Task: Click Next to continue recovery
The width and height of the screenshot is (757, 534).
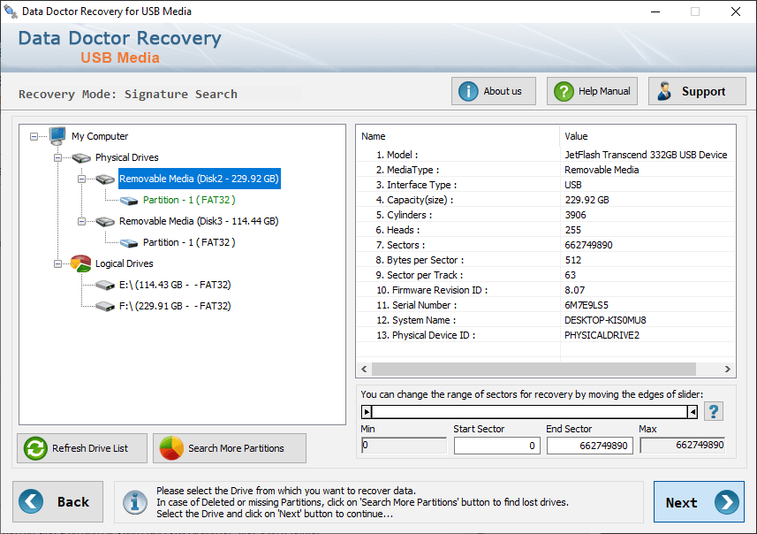Action: click(x=699, y=501)
